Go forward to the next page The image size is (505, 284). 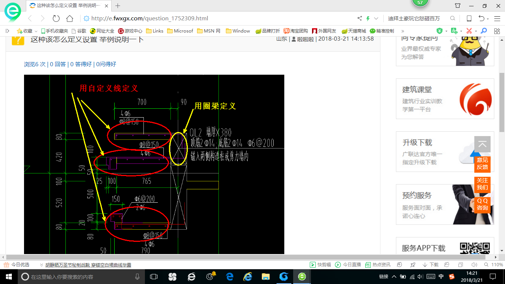[x=43, y=18]
